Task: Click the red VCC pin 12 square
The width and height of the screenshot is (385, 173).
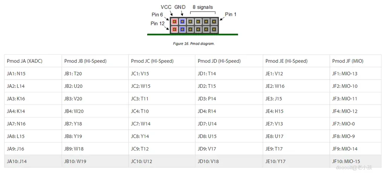Action: 174,29
